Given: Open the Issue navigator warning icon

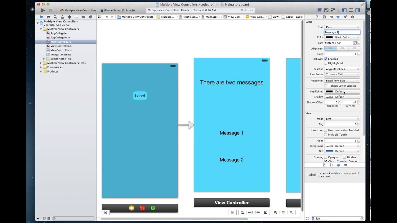Looking at the screenshot, I should 62,17.
